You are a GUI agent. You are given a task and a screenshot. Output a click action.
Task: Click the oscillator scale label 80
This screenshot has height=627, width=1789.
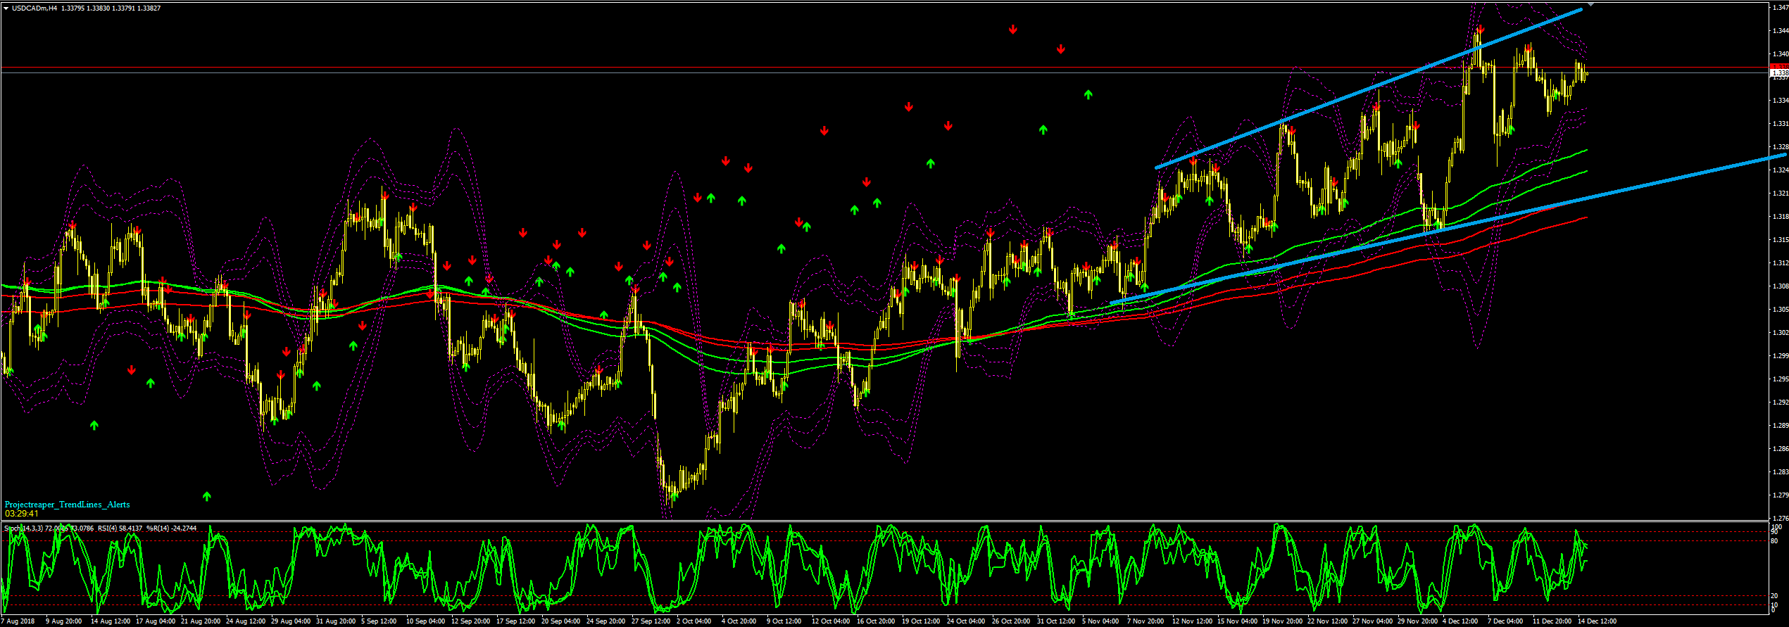click(1774, 541)
